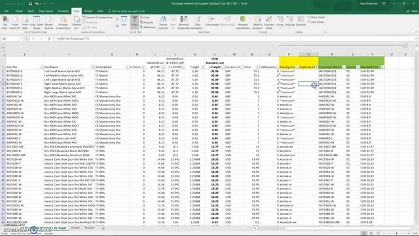
Task: Sort ascending A to Z
Action: click(118, 19)
